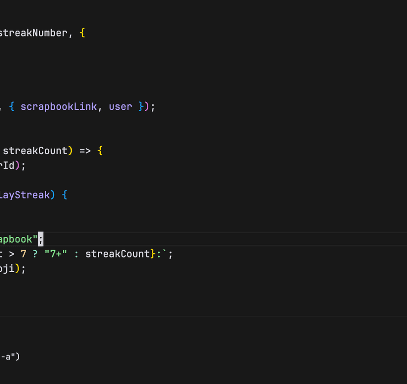This screenshot has height=384, width=407.
Task: Click the scrapbookLink identifier
Action: click(x=58, y=107)
